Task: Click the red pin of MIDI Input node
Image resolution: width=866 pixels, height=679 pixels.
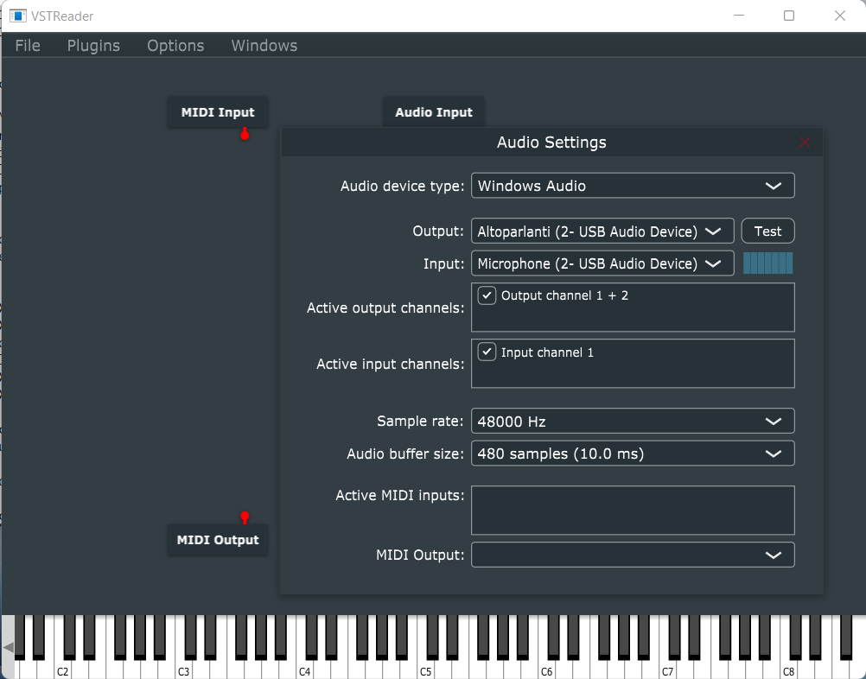Action: point(245,134)
